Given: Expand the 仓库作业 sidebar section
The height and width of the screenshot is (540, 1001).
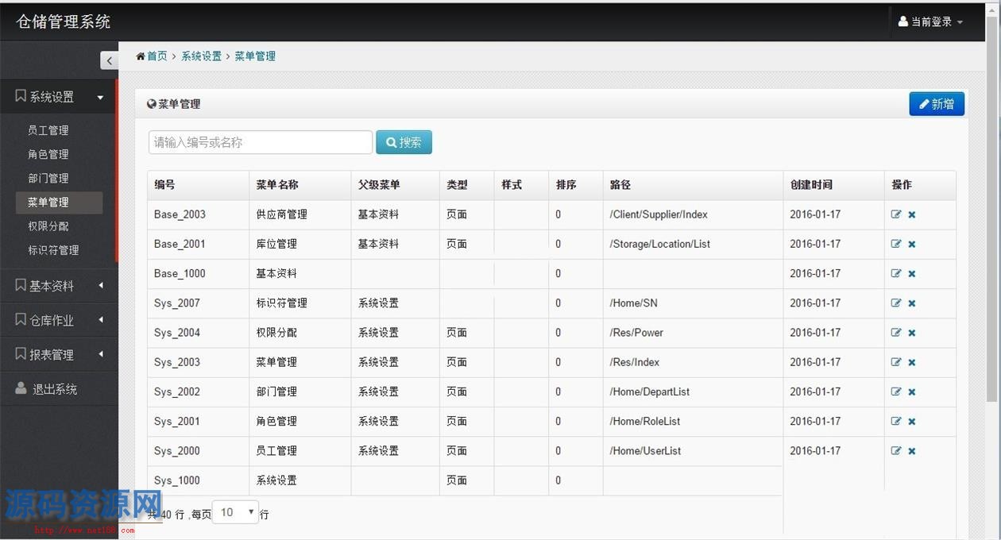Looking at the screenshot, I should (x=59, y=320).
